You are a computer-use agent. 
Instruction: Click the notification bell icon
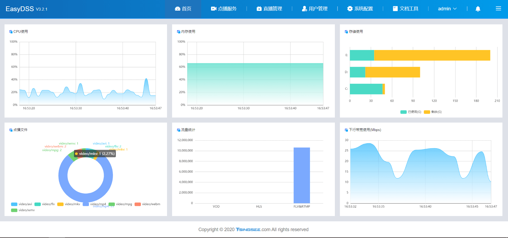tap(478, 9)
